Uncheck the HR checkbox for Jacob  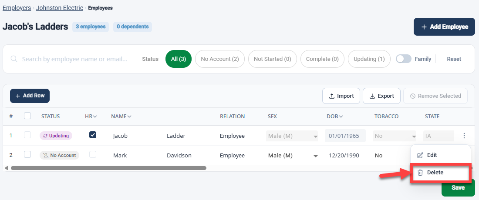pos(93,135)
